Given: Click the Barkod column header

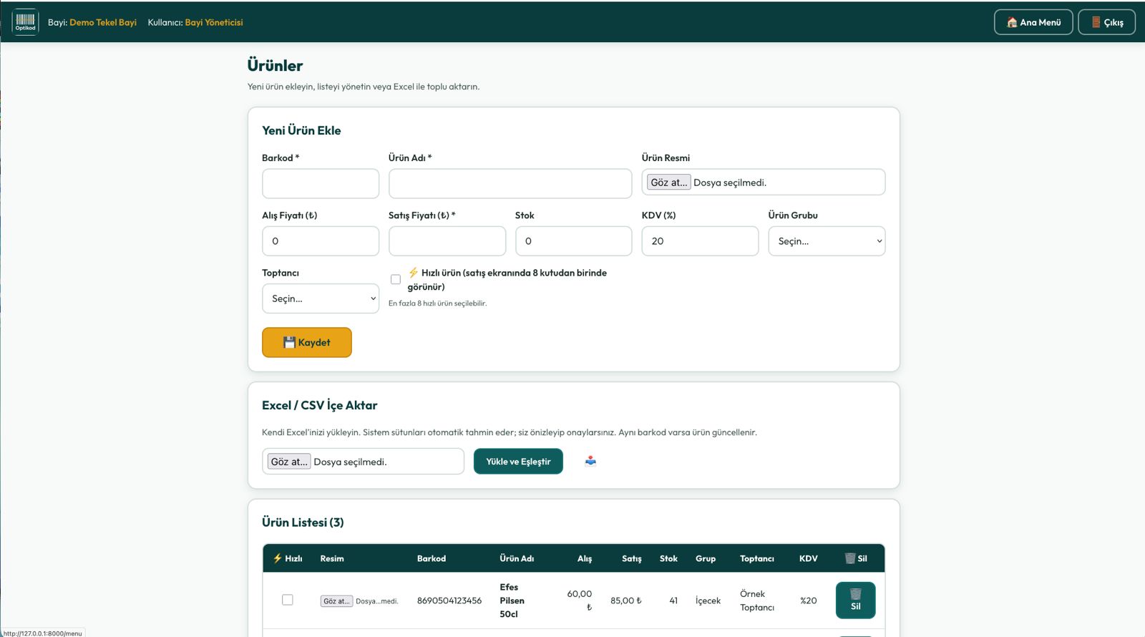Looking at the screenshot, I should (432, 558).
